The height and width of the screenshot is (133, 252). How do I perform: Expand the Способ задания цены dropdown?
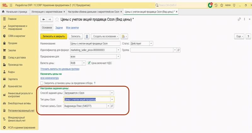pos(112,93)
